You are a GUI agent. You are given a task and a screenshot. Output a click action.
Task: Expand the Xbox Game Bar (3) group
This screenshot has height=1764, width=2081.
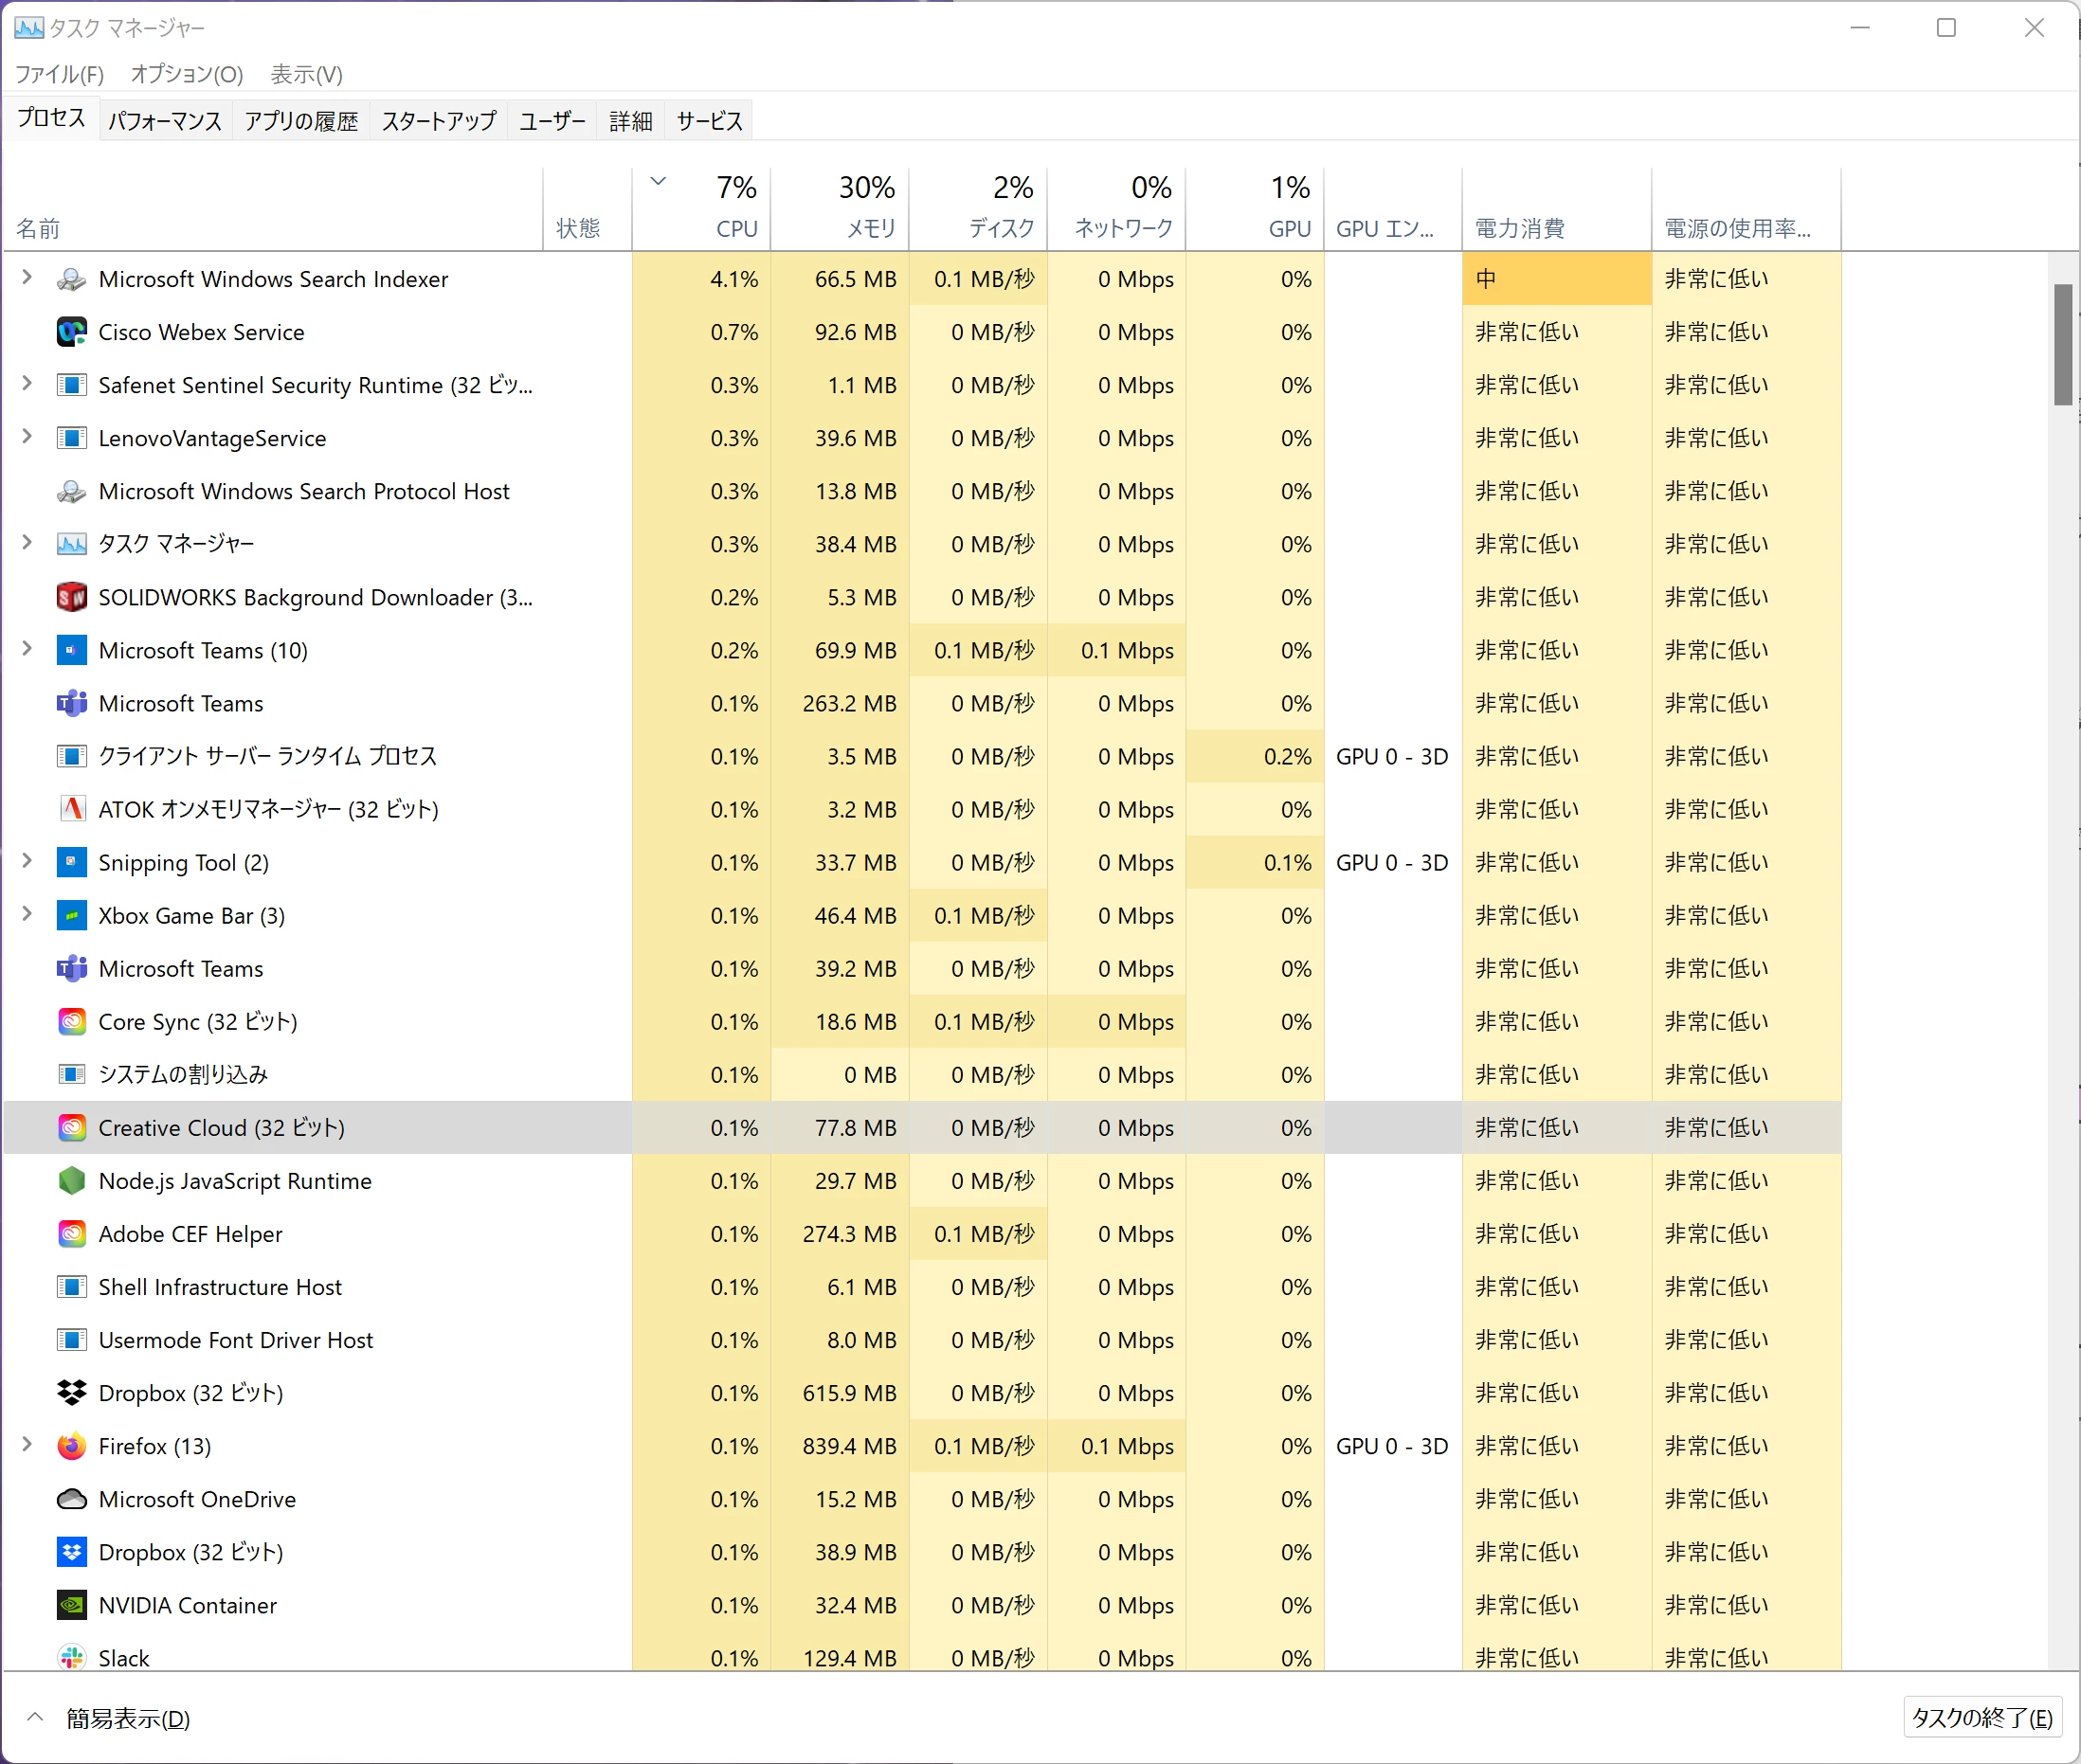click(27, 914)
